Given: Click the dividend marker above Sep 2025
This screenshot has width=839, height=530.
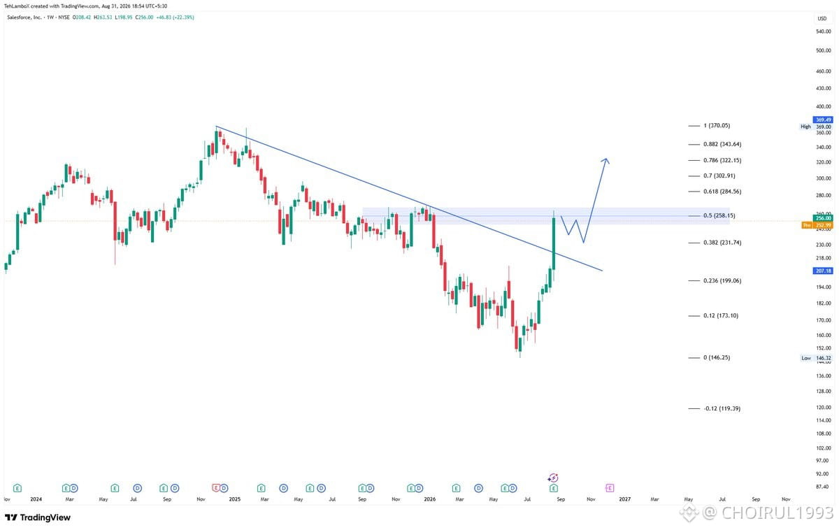Looking at the screenshot, I should (371, 488).
